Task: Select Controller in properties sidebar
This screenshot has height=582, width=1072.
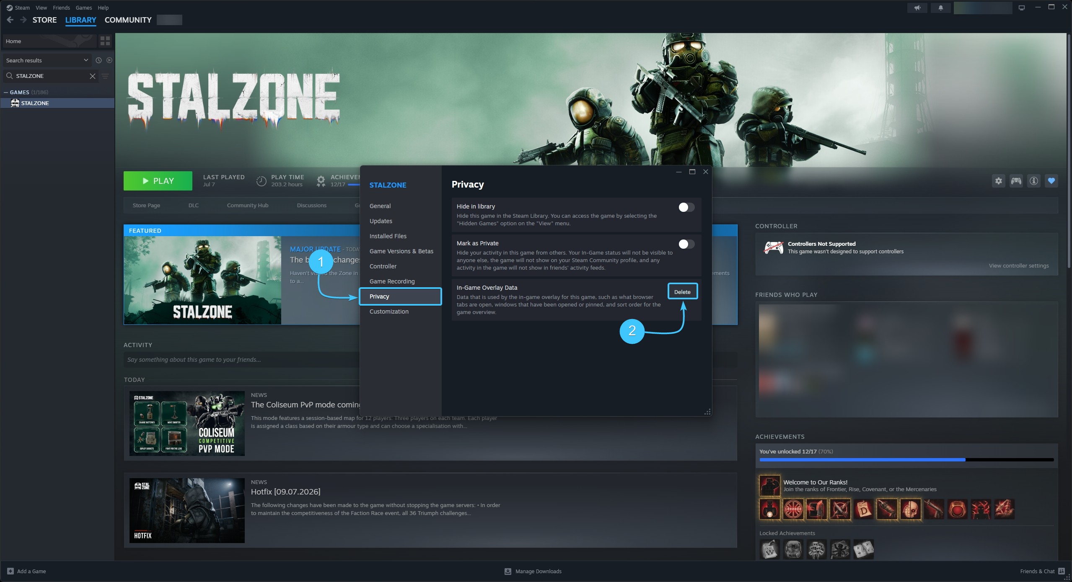Action: coord(400,266)
